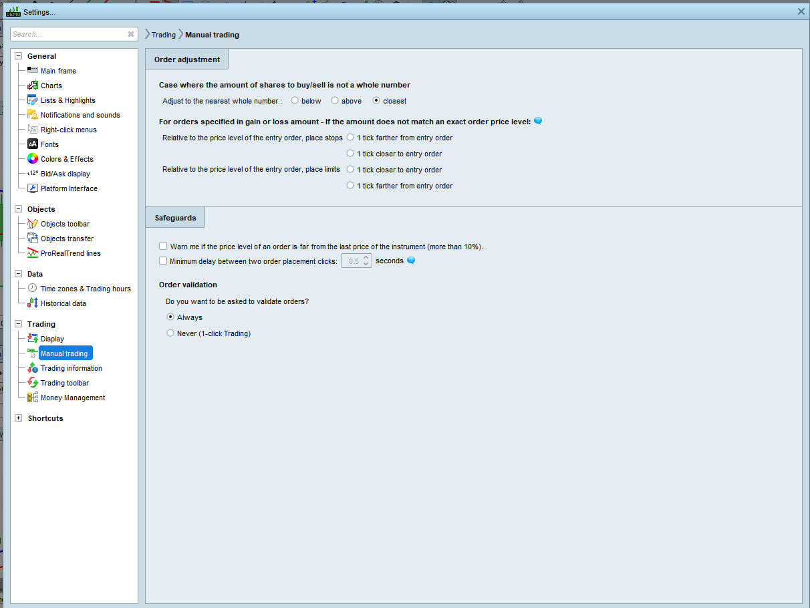
Task: Collapse the Data section
Action: click(x=18, y=274)
